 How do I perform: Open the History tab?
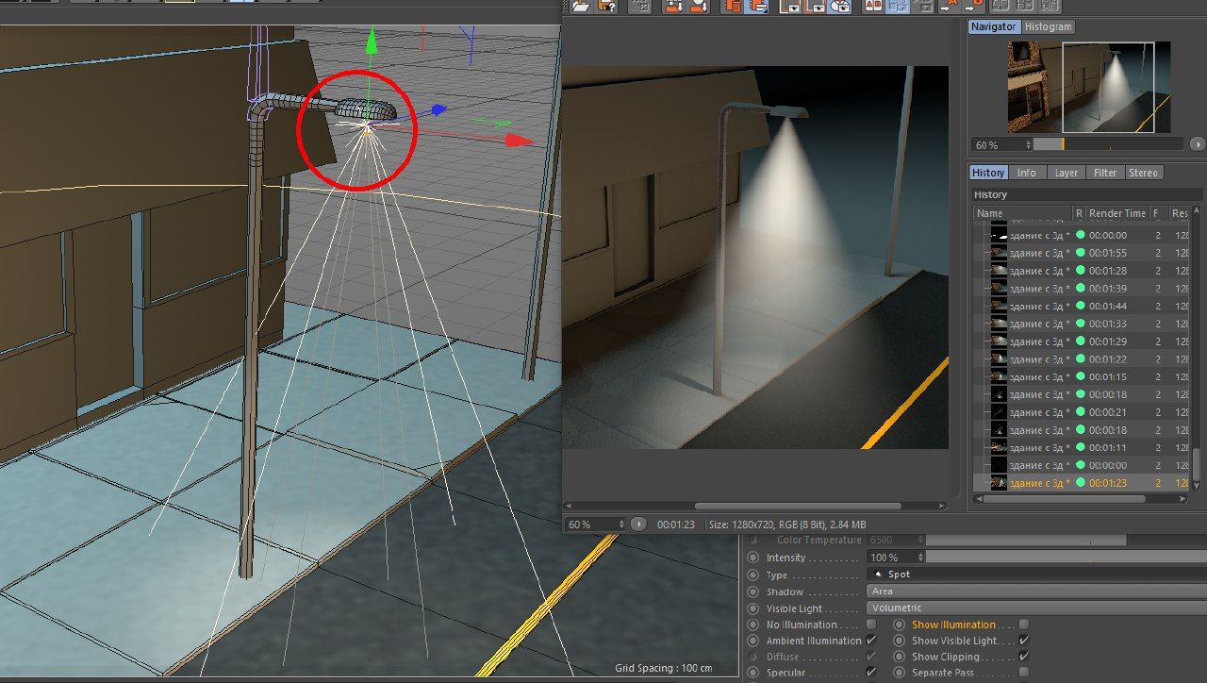click(x=988, y=173)
